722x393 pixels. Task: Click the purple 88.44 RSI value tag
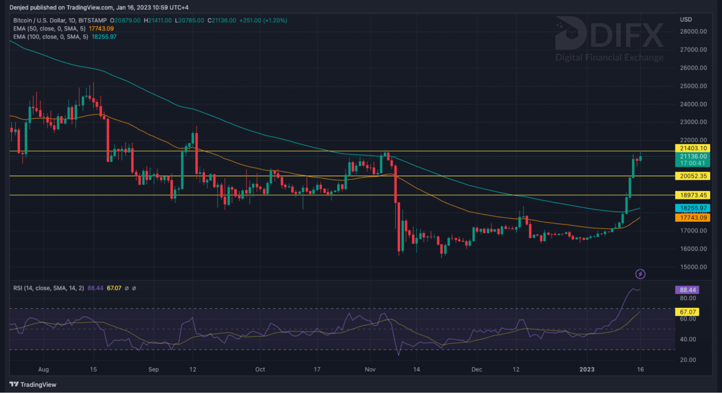[687, 290]
